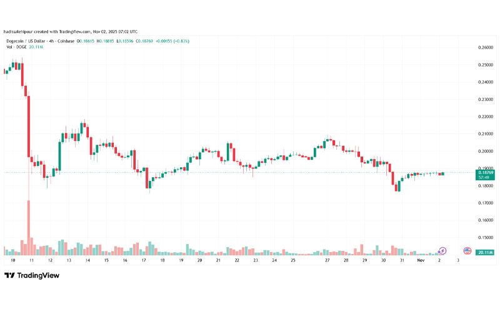Viewport: 500px width, 312px height.
Task: Select date 10 on the time axis
Action: pyautogui.click(x=12, y=260)
